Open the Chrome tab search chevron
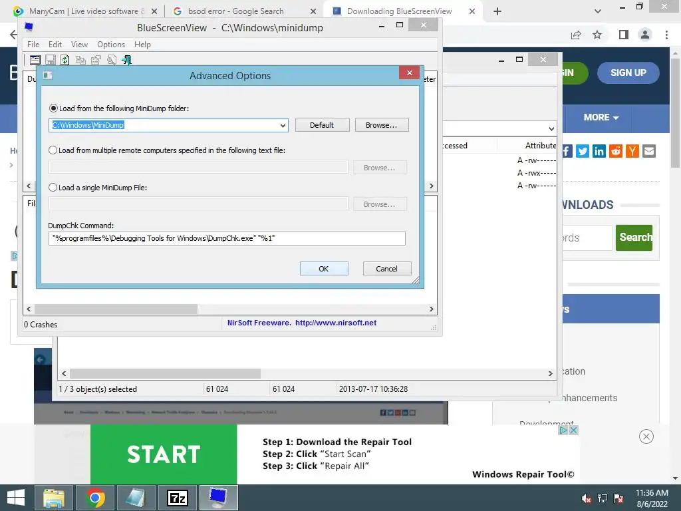This screenshot has width=681, height=511. click(x=598, y=11)
